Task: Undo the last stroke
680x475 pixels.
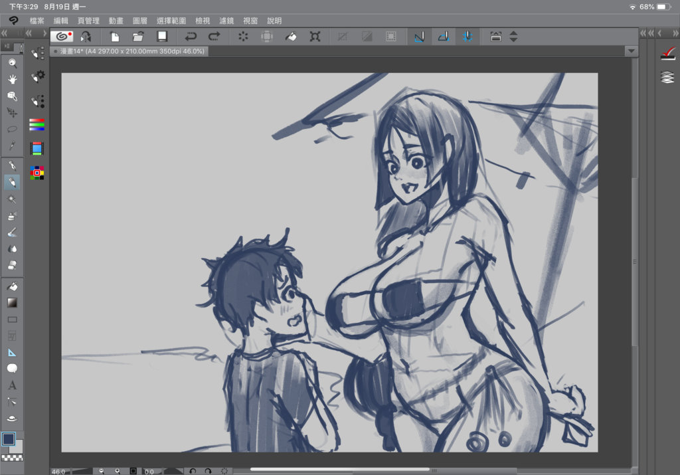Action: (x=191, y=37)
